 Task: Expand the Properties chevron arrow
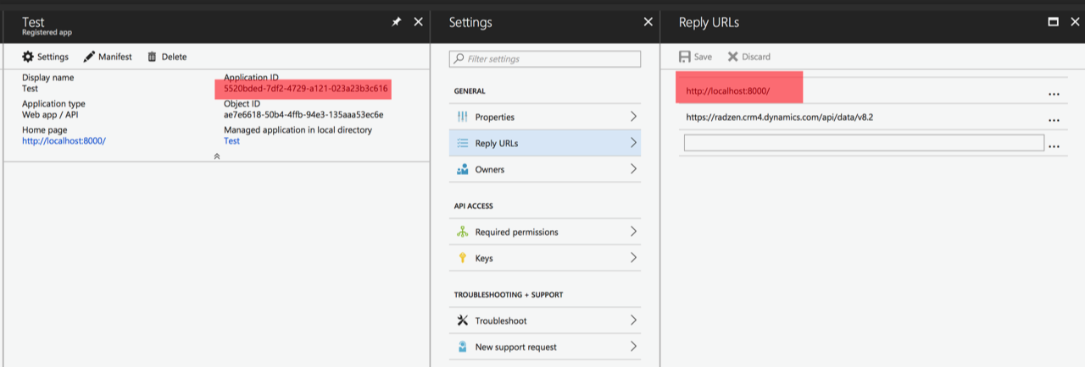(x=632, y=117)
